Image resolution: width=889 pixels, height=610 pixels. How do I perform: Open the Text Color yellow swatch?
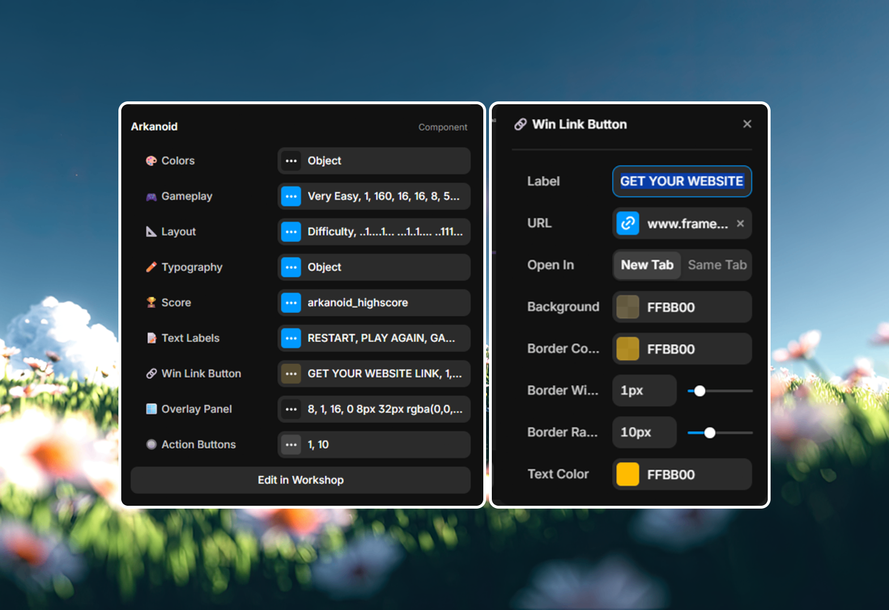[x=628, y=475]
